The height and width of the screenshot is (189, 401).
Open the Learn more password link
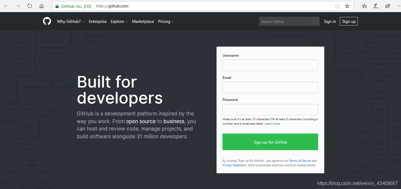[272, 124]
